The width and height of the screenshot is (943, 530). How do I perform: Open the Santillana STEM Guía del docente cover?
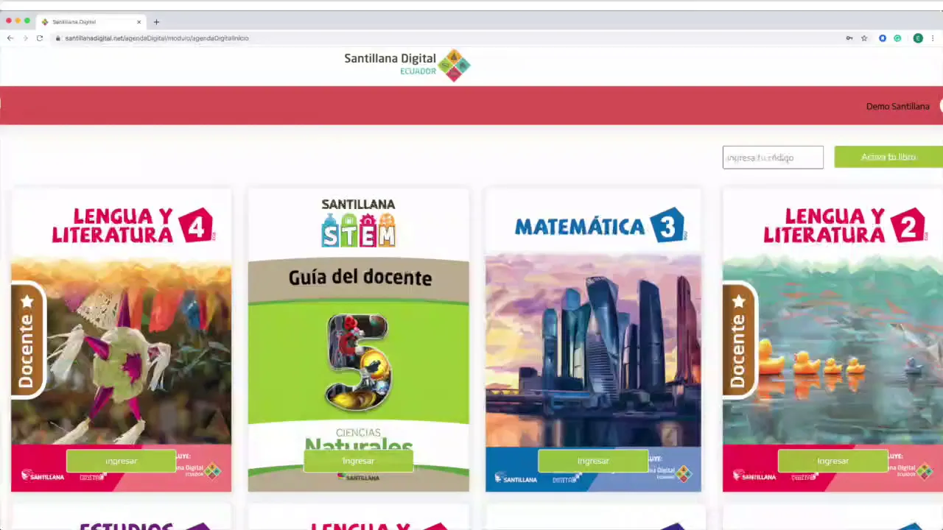click(x=358, y=340)
